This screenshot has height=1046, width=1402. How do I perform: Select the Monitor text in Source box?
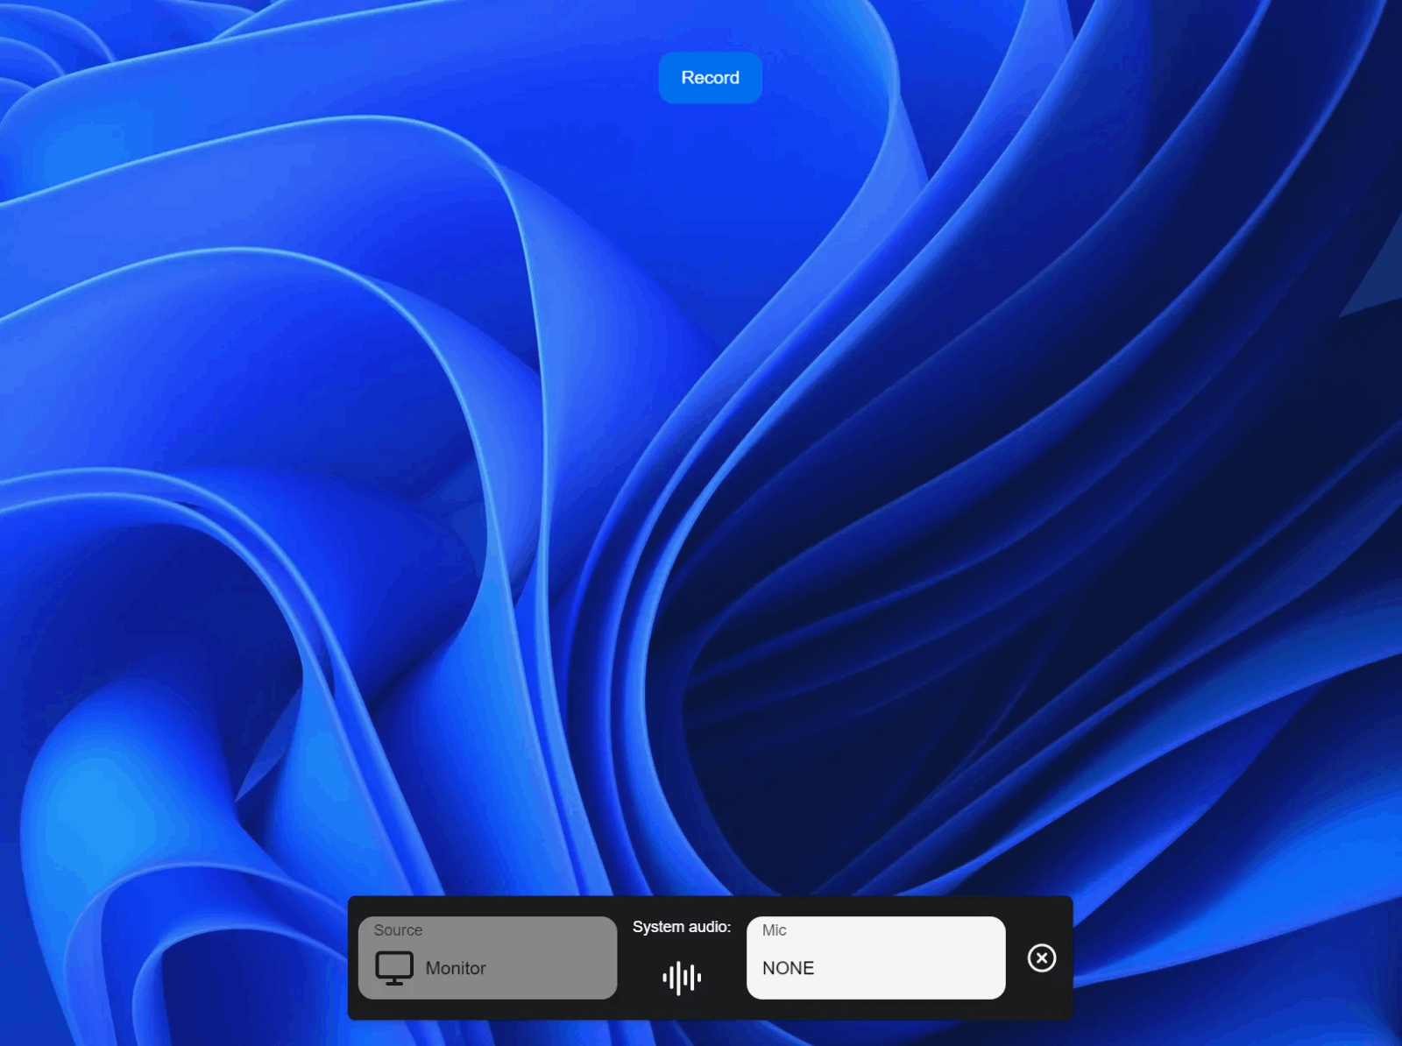[x=456, y=968]
